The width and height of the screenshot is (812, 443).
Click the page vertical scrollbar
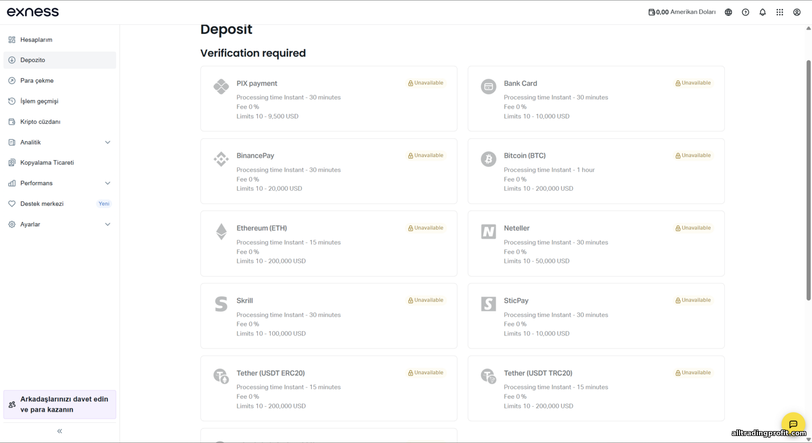tap(808, 178)
